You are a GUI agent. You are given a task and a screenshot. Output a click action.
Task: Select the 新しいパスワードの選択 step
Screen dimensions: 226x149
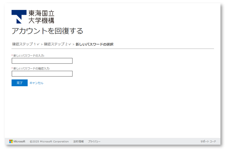click(94, 44)
